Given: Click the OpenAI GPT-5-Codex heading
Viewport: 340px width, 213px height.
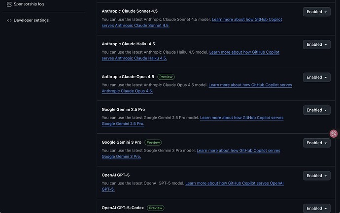Looking at the screenshot, I should click(123, 208).
